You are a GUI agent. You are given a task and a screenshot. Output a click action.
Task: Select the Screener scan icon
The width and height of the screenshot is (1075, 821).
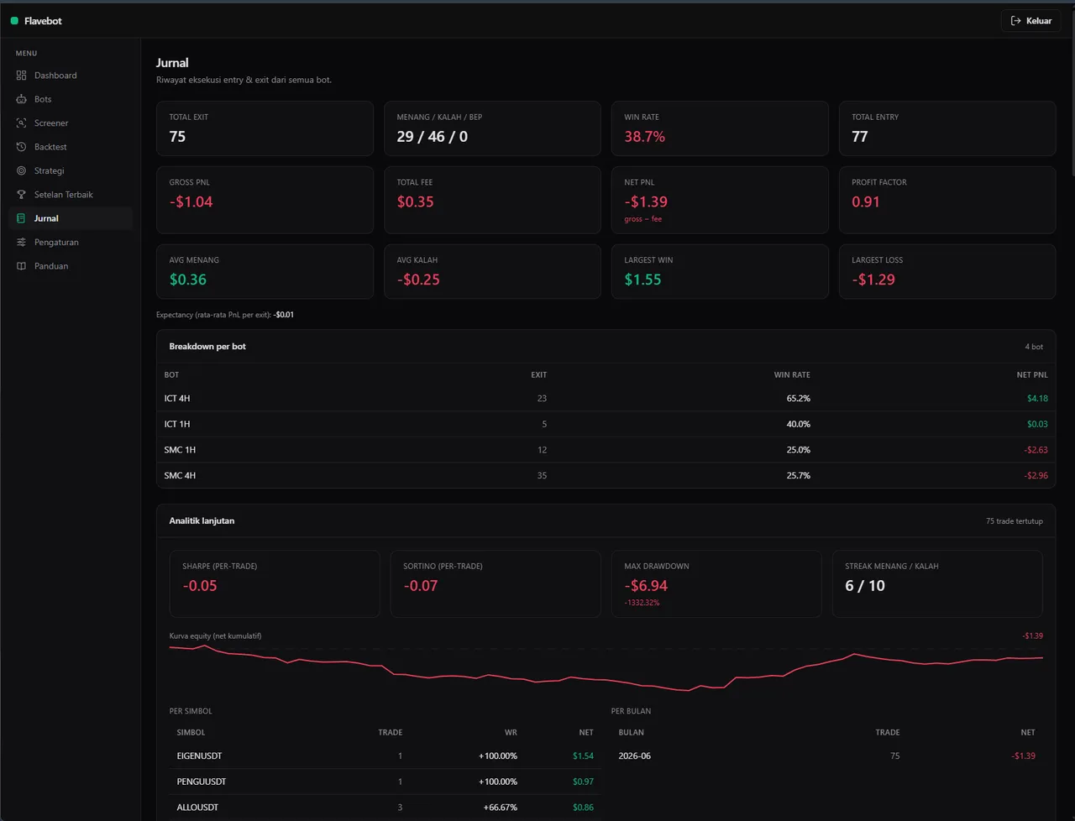tap(21, 123)
